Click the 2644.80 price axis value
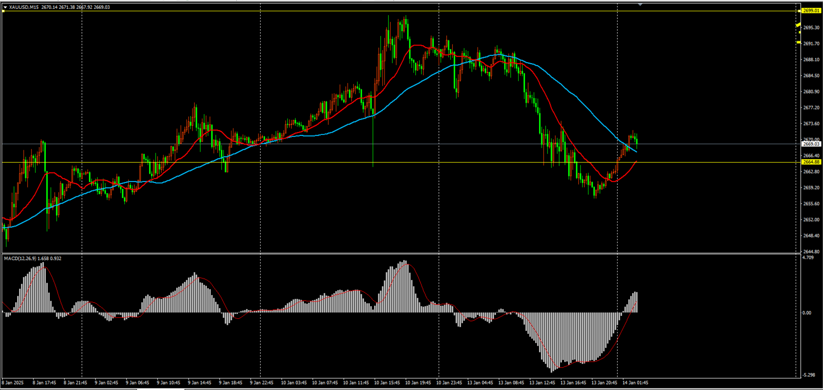 click(x=811, y=251)
